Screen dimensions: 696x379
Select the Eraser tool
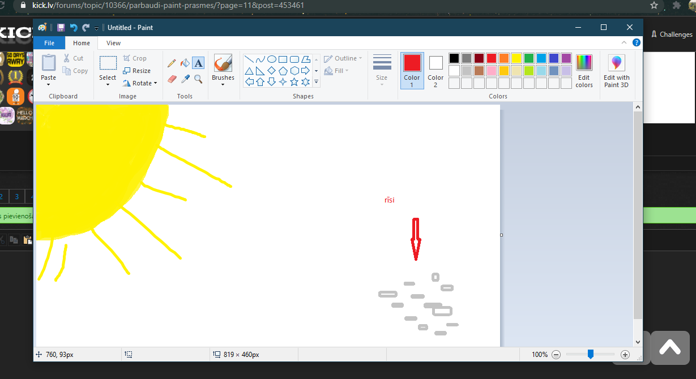point(172,79)
